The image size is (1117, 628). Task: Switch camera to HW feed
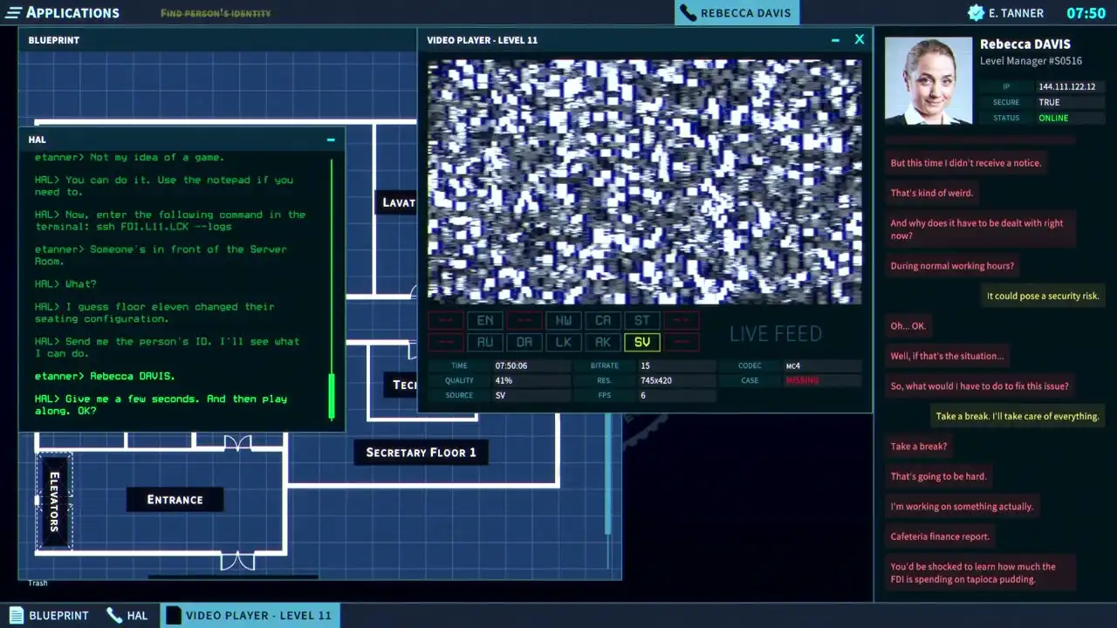pos(564,320)
